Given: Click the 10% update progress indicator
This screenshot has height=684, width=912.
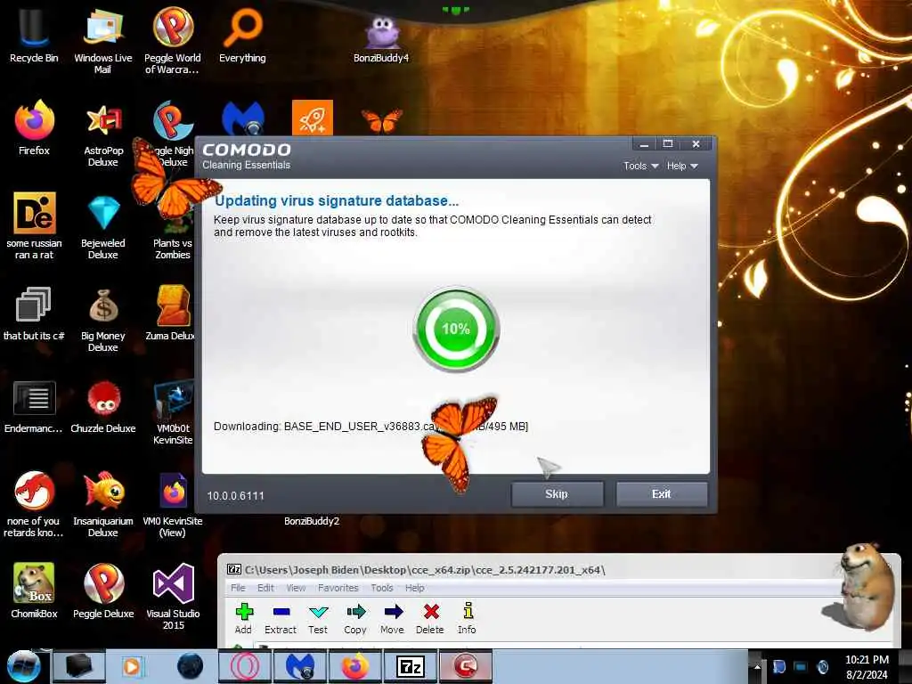Looking at the screenshot, I should coord(456,330).
